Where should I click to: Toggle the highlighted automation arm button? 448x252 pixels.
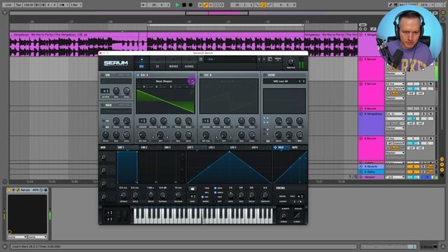tap(205, 5)
